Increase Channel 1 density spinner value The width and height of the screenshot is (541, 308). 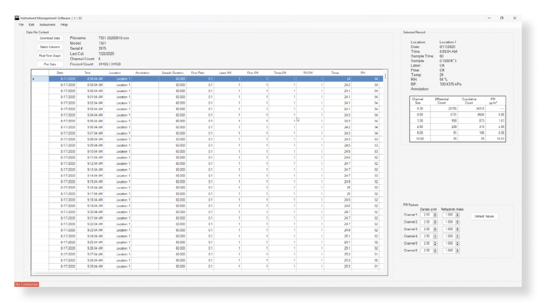pyautogui.click(x=435, y=214)
